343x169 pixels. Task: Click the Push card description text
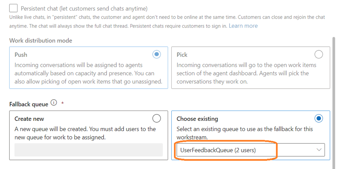(88, 73)
